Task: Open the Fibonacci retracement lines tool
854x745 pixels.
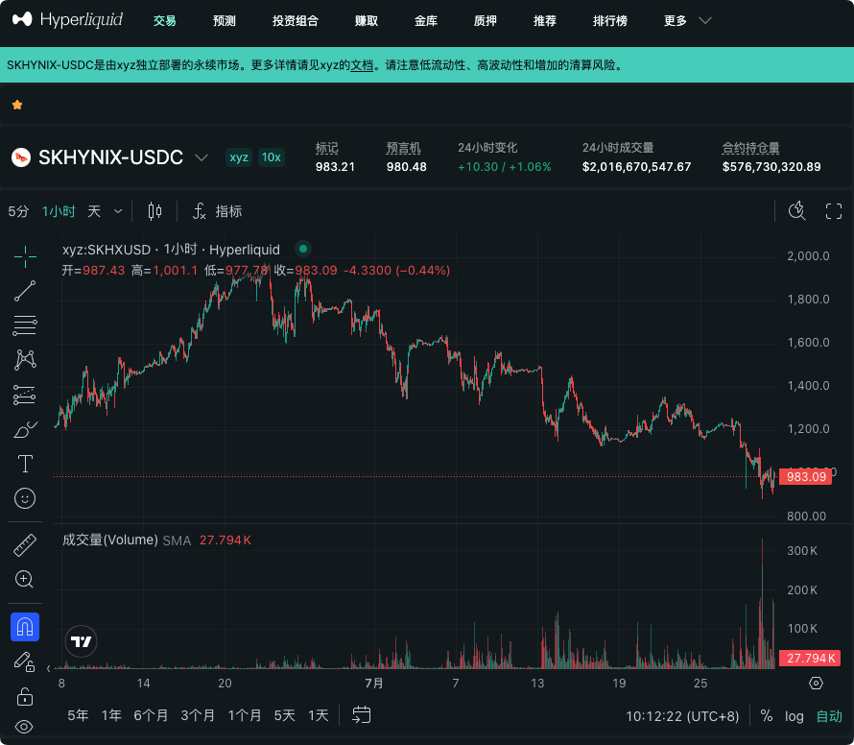Action: (x=25, y=325)
